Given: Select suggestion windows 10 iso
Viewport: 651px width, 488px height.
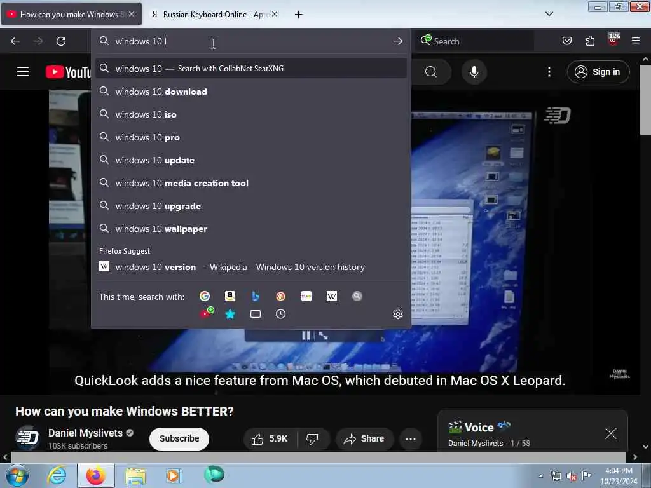Looking at the screenshot, I should 250,114.
